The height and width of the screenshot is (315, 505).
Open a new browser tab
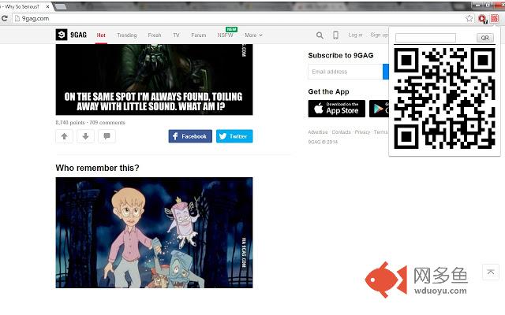coord(60,6)
